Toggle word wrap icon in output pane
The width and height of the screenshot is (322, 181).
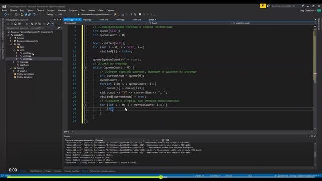pos(168,140)
